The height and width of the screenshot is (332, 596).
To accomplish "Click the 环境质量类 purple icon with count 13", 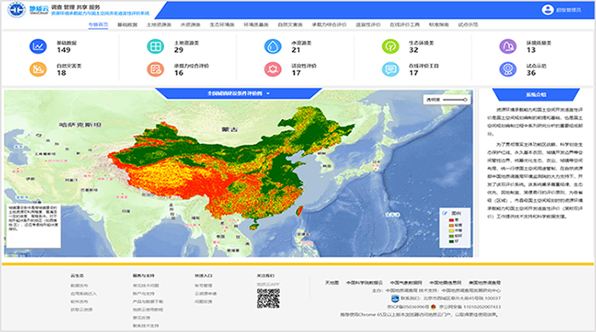I will [507, 46].
